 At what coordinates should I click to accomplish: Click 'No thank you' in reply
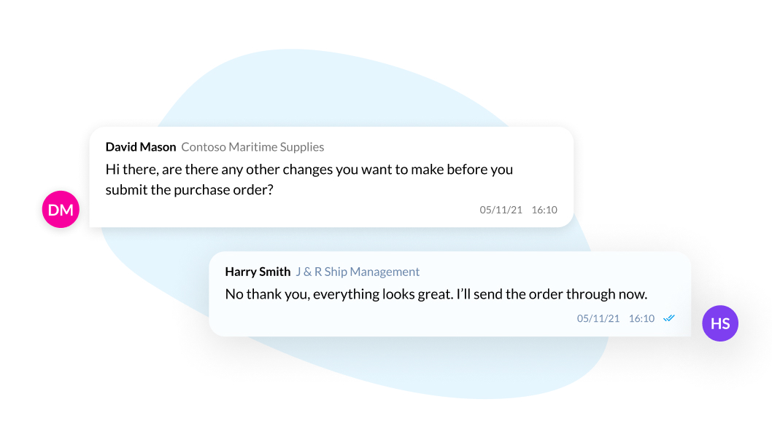tap(267, 294)
